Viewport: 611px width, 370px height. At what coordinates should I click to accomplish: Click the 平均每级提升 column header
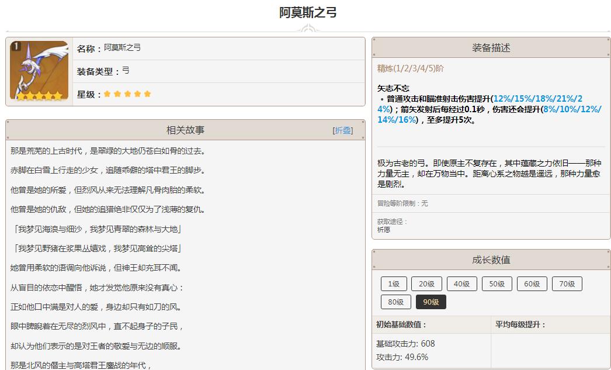520,324
